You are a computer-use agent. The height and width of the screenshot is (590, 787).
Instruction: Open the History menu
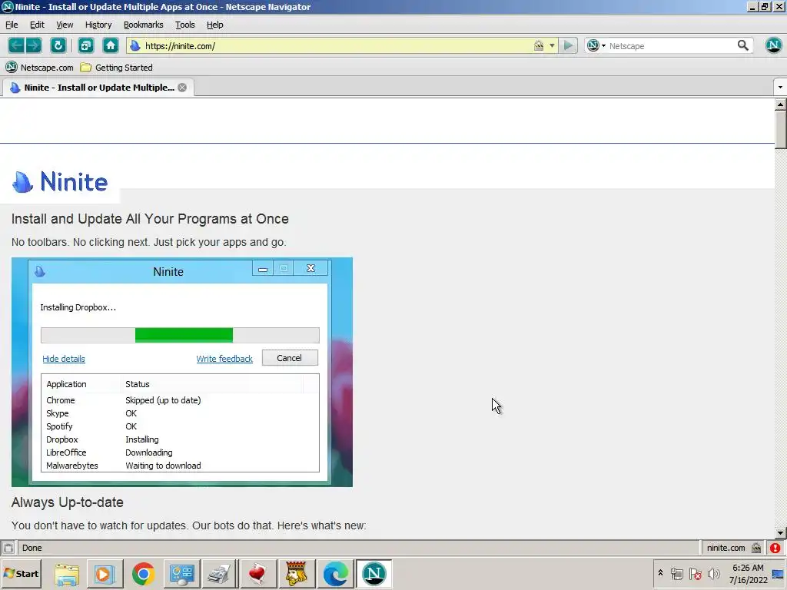(98, 25)
